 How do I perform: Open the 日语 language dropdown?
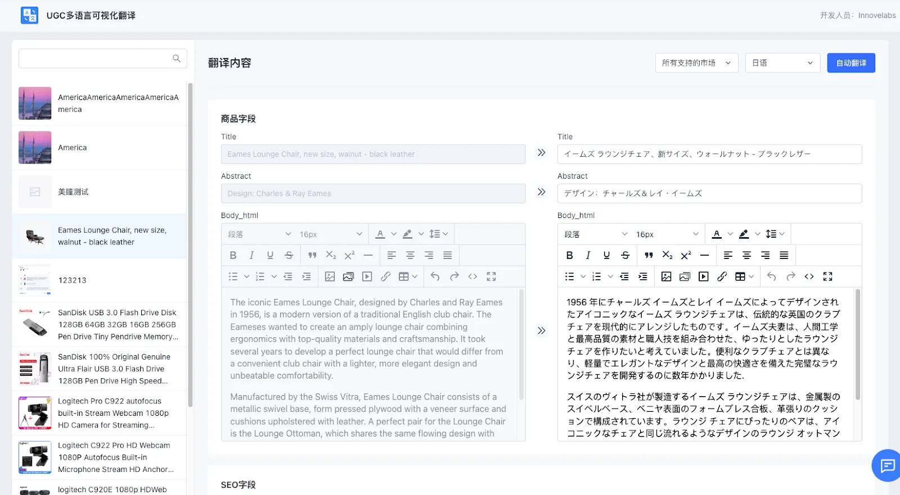[783, 63]
